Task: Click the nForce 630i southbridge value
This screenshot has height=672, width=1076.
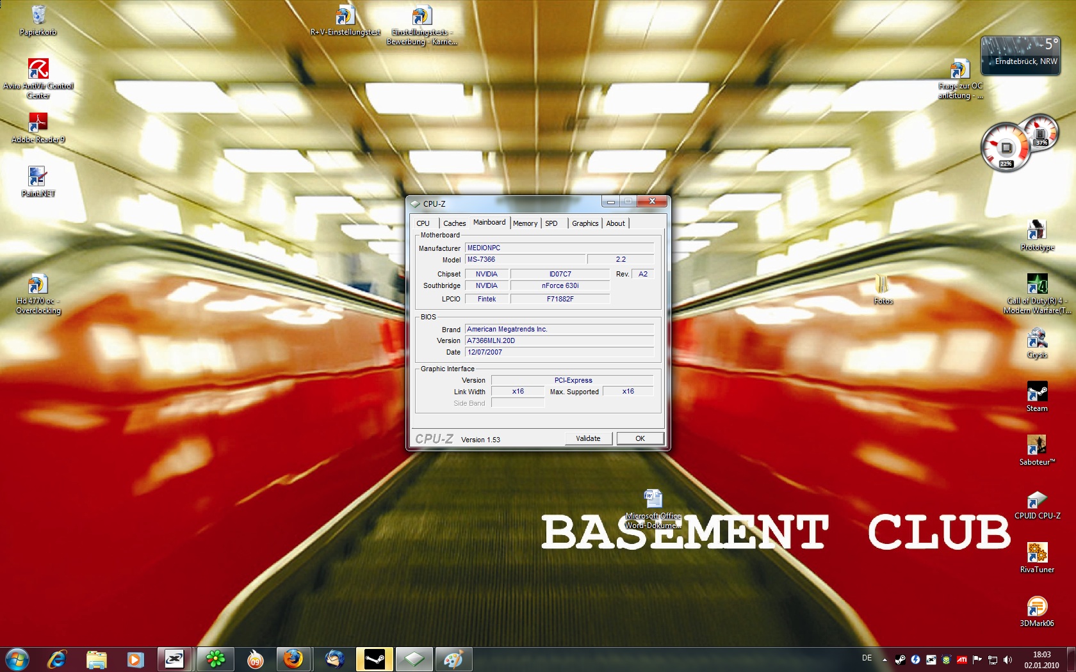Action: [x=560, y=285]
